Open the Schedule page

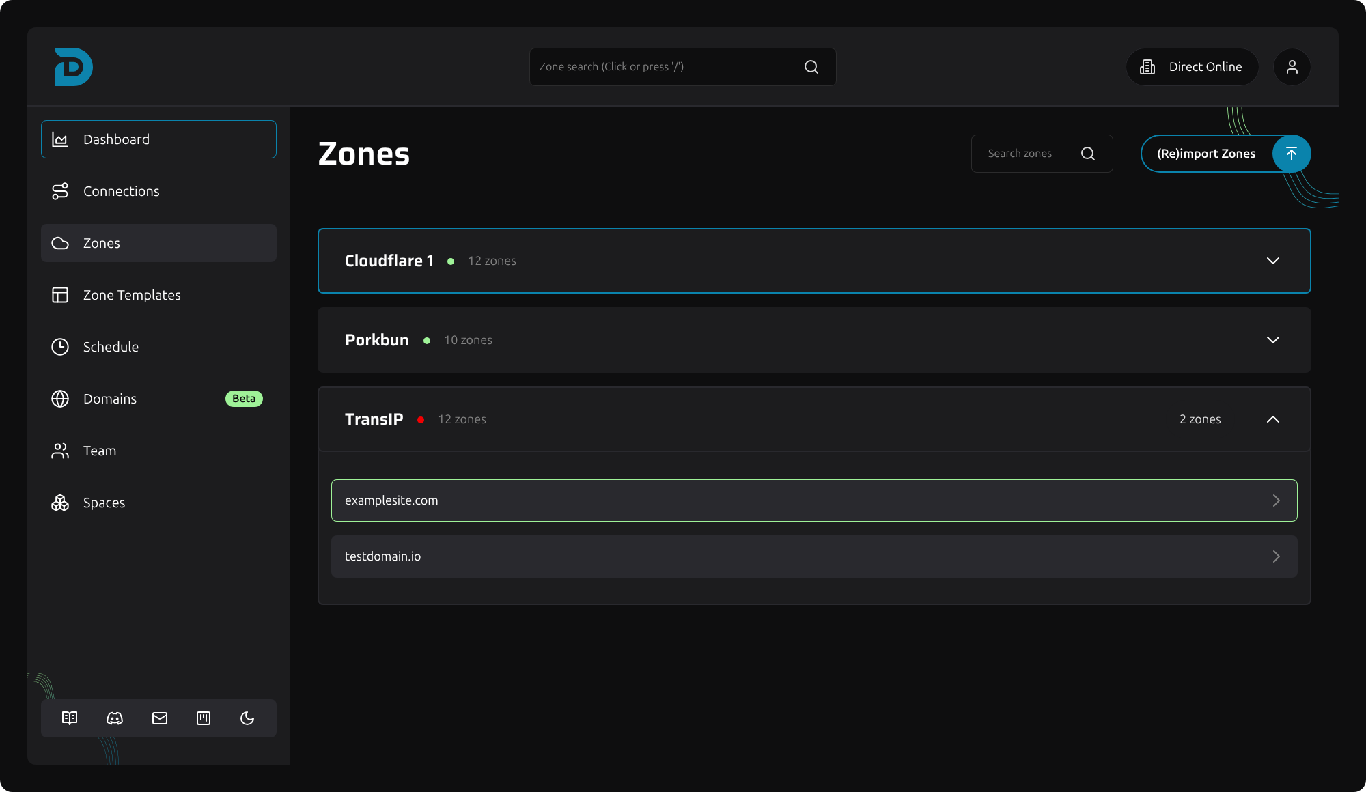click(158, 347)
